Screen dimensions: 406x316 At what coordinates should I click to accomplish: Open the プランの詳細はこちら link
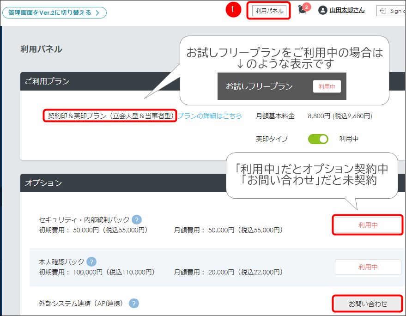point(210,116)
